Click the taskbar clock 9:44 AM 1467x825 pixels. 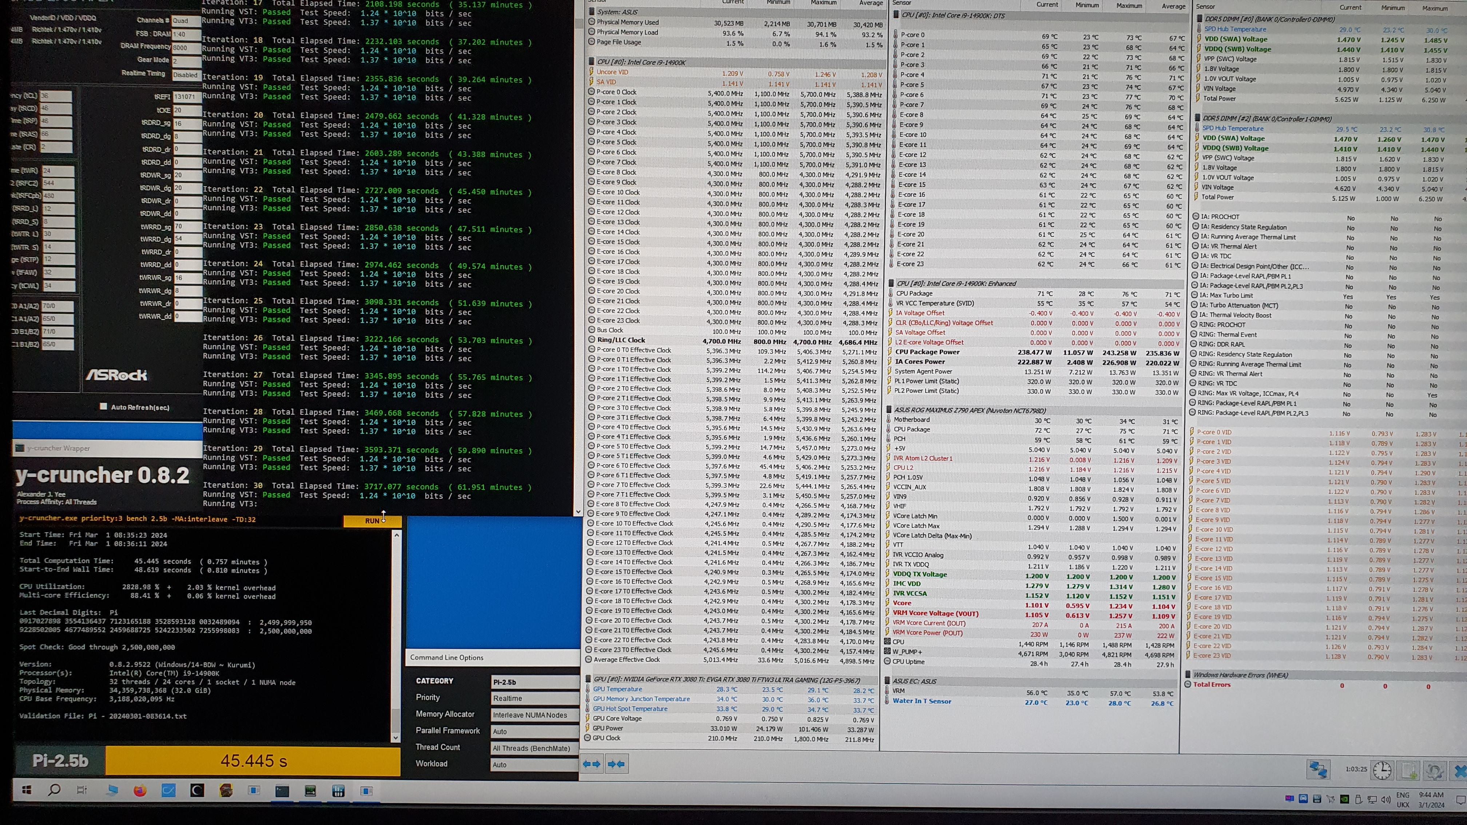click(1431, 800)
